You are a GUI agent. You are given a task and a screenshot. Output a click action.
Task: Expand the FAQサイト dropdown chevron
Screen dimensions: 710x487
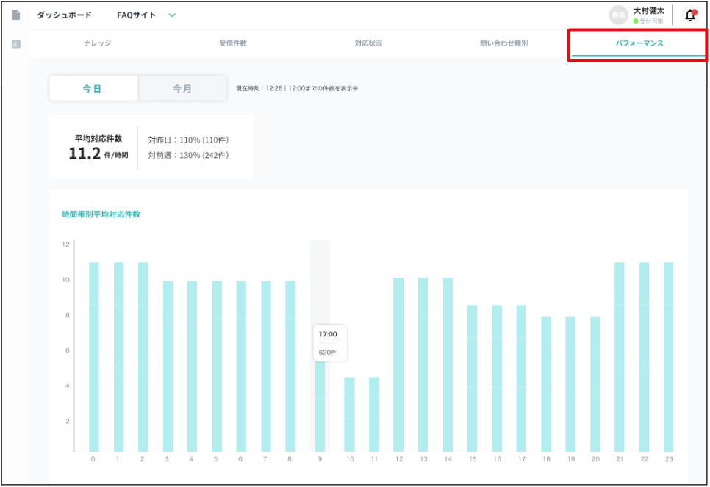pos(172,15)
